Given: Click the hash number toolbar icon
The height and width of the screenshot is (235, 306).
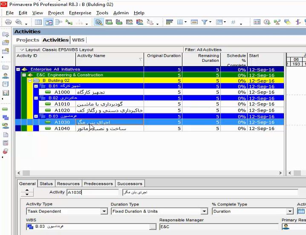Looking at the screenshot, I should [x=233, y=22].
